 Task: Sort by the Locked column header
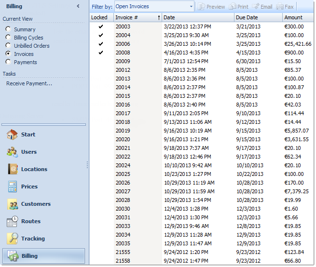[x=102, y=17]
